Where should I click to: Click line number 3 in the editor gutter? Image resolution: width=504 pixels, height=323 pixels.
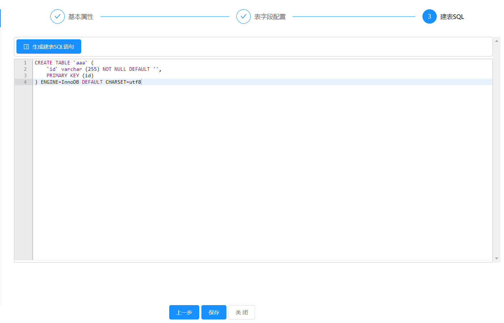(x=25, y=75)
